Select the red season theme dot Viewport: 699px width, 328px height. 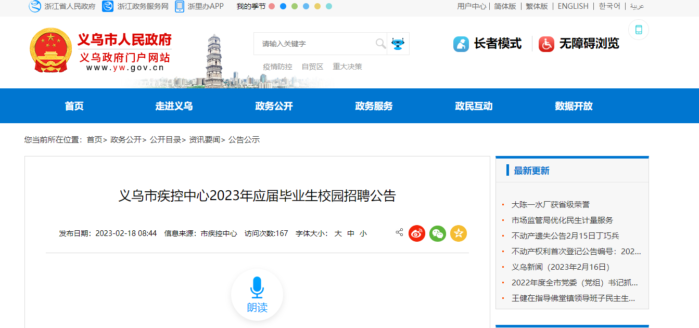coord(272,6)
